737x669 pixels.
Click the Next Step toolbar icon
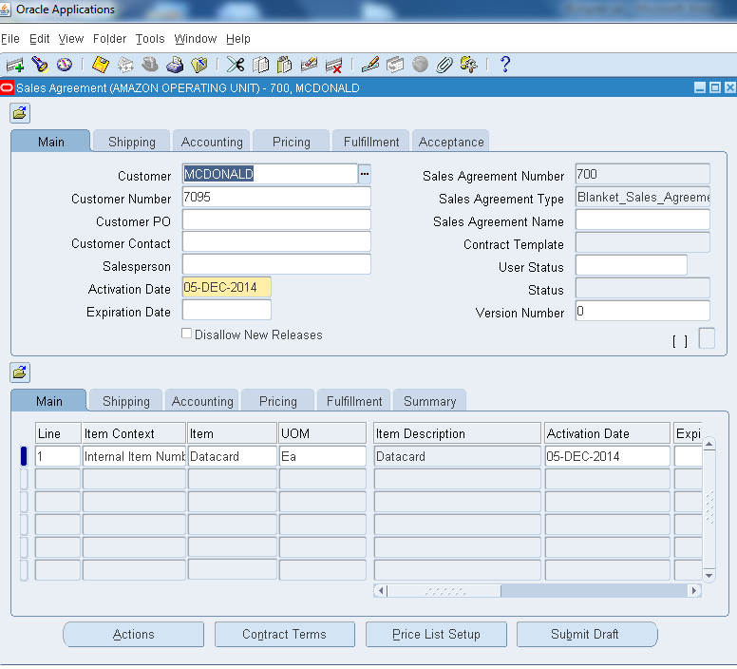[x=125, y=65]
